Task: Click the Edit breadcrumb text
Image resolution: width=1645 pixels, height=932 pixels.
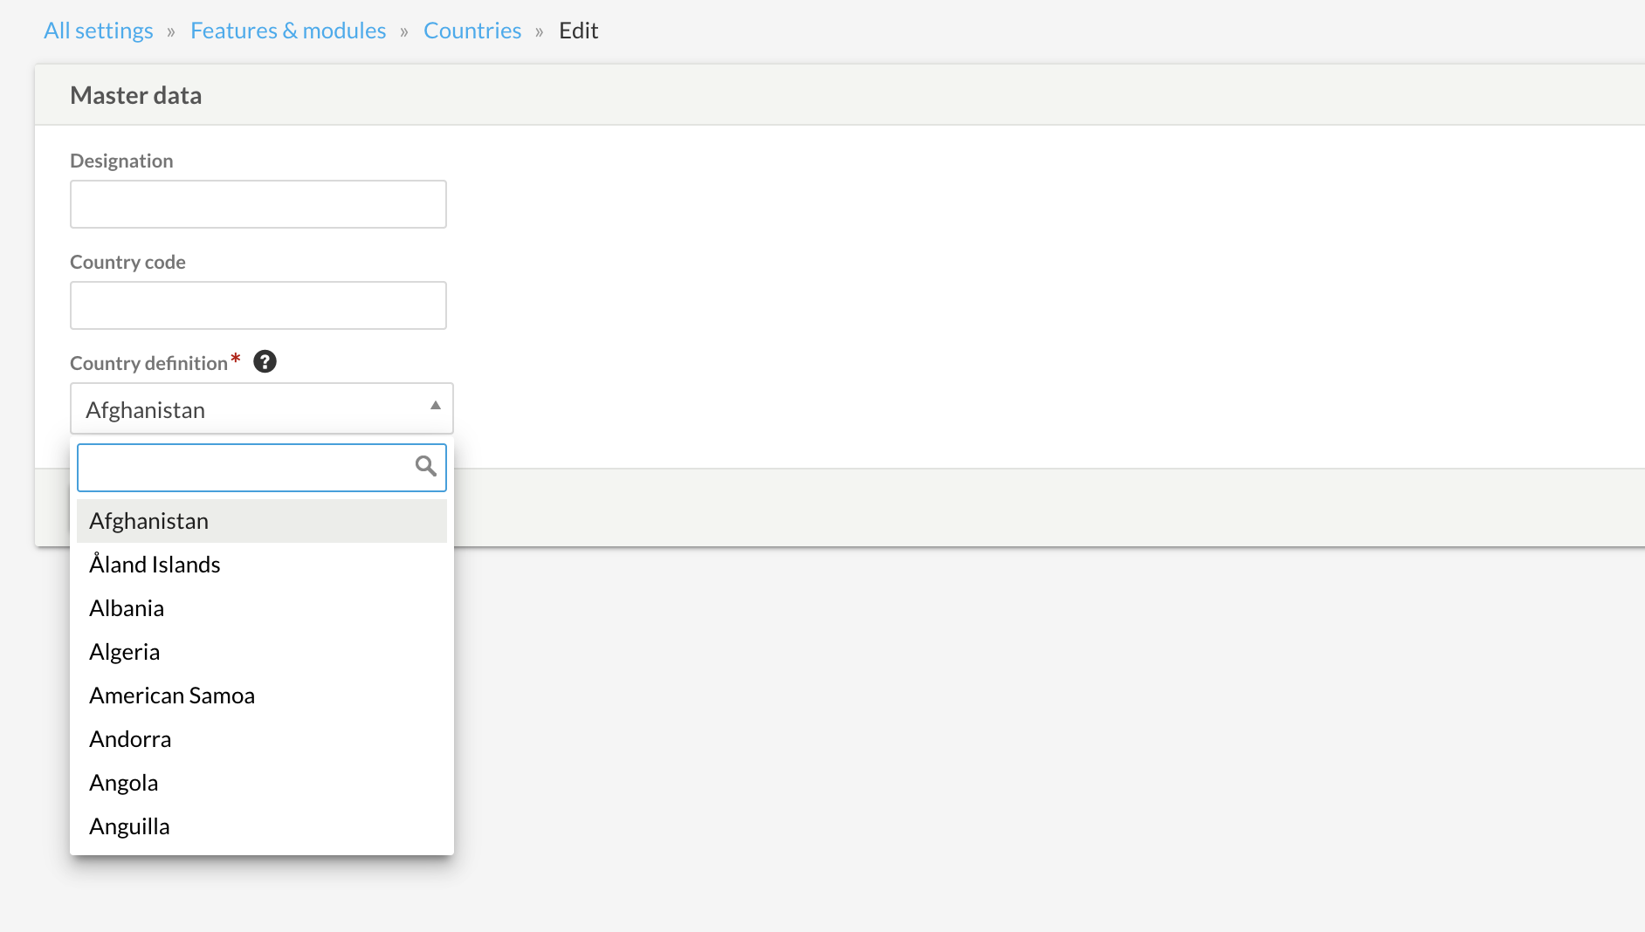Action: [x=578, y=31]
